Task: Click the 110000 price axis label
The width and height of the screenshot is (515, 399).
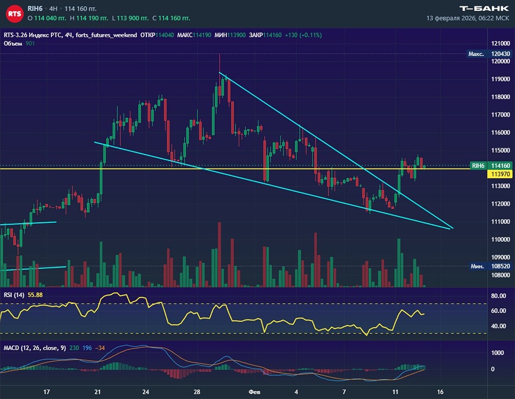Action: coord(501,240)
